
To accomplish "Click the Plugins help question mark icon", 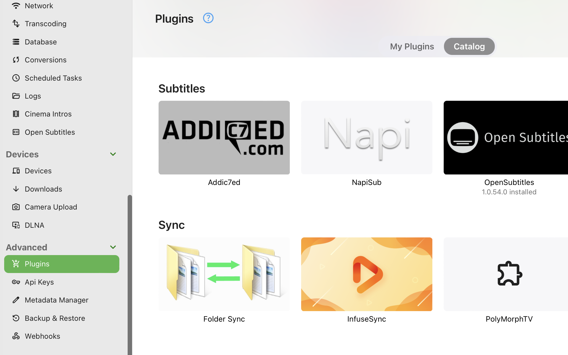I will 208,18.
